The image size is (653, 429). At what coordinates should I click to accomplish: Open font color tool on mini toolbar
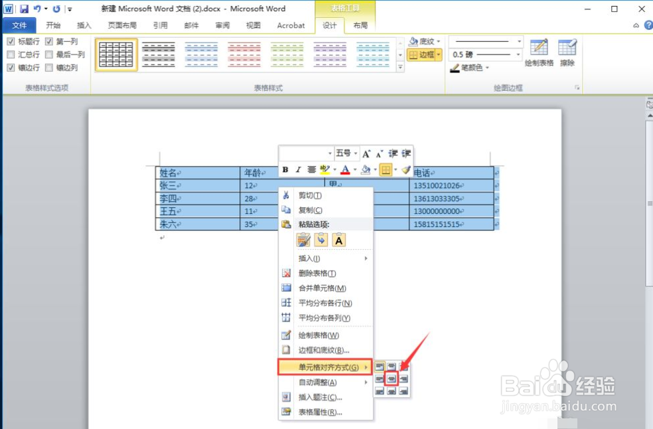click(345, 169)
